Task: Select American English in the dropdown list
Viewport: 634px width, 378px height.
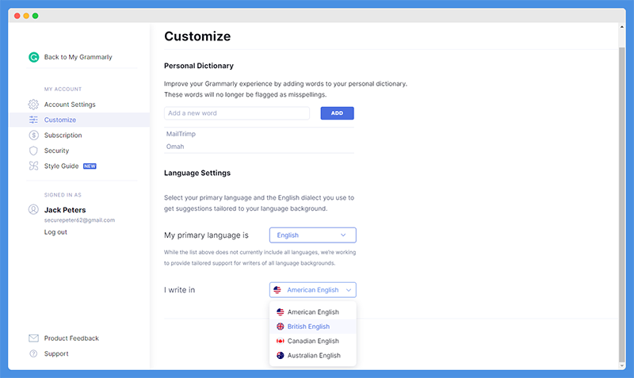Action: click(x=312, y=311)
